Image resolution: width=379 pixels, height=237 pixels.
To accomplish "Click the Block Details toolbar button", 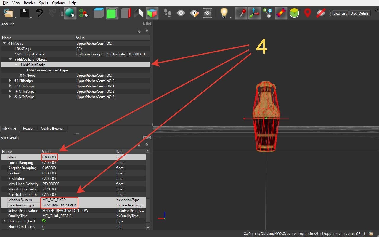I will coord(359,13).
